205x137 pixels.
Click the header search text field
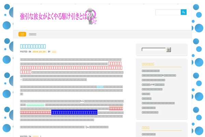(168, 12)
